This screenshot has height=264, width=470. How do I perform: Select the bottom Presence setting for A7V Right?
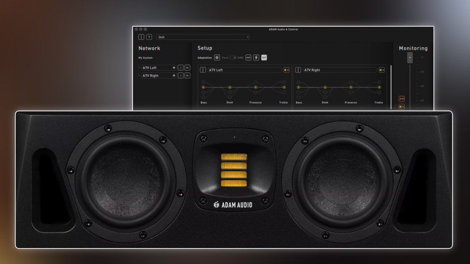(351, 92)
